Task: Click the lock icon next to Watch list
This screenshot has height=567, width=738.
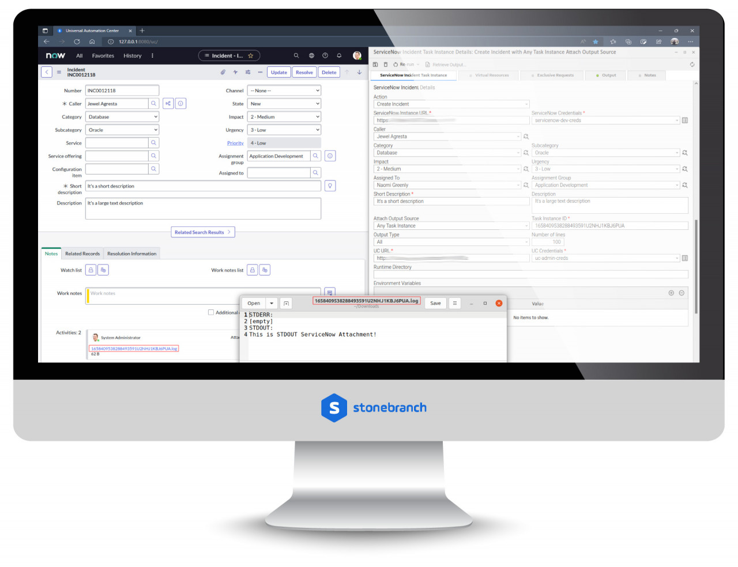Action: click(90, 270)
